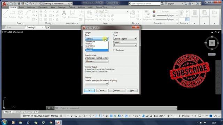Toggle grid display in status bar
223x125 pixels.
point(61,116)
